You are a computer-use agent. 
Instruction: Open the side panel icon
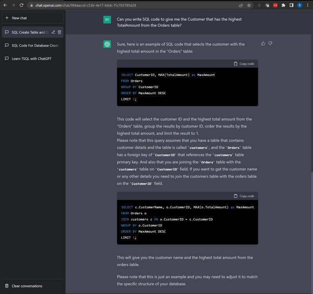291,6
